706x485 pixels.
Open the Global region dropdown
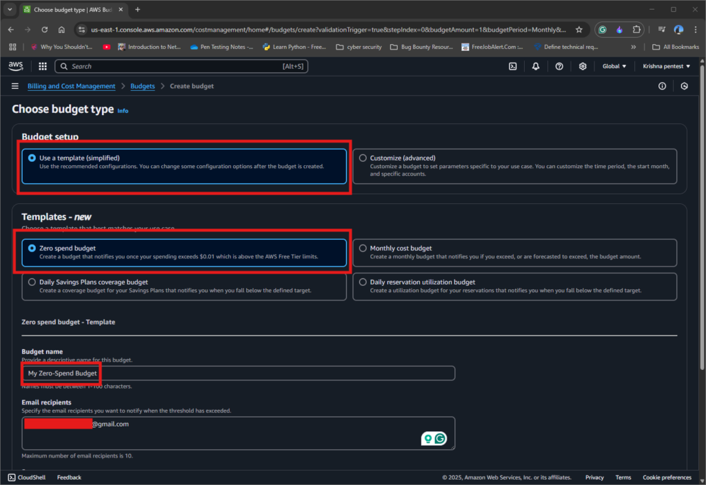coord(614,66)
